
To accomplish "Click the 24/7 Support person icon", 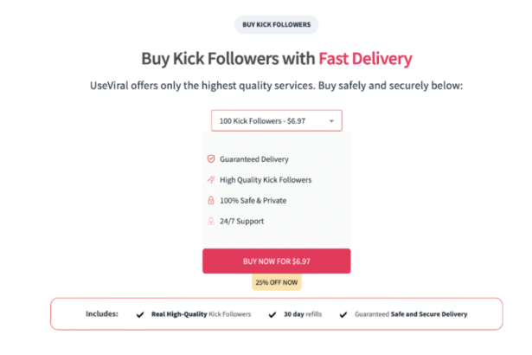I will point(210,222).
